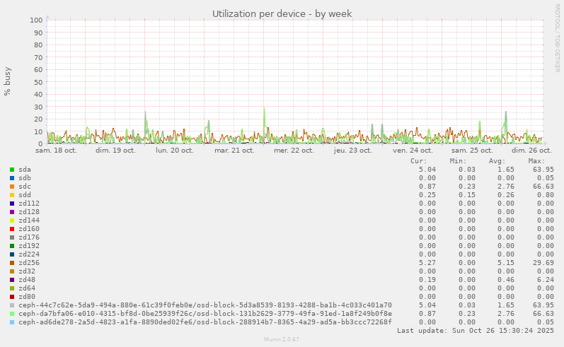Click the orange sdc legend swatch
Image resolution: width=564 pixels, height=347 pixels.
tap(12, 187)
